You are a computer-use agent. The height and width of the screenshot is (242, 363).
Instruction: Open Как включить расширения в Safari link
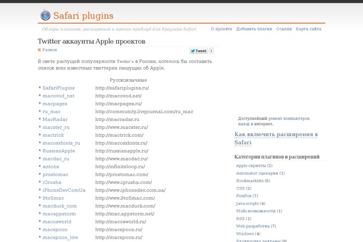point(276,139)
